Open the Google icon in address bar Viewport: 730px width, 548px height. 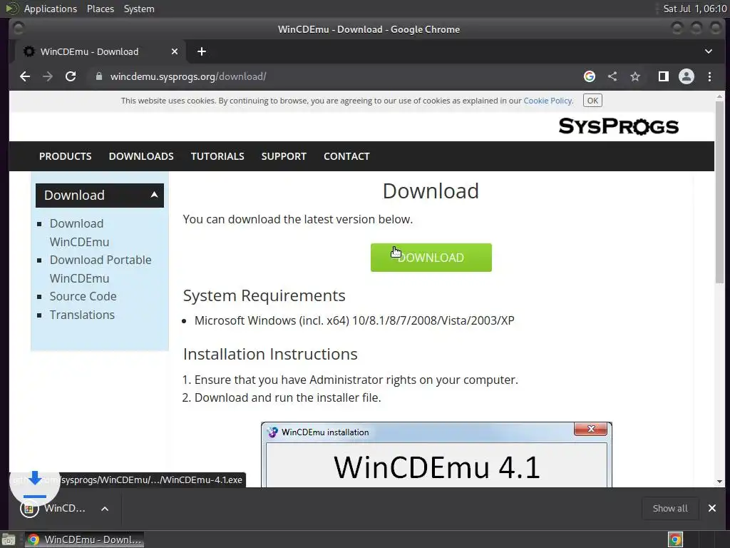click(590, 76)
